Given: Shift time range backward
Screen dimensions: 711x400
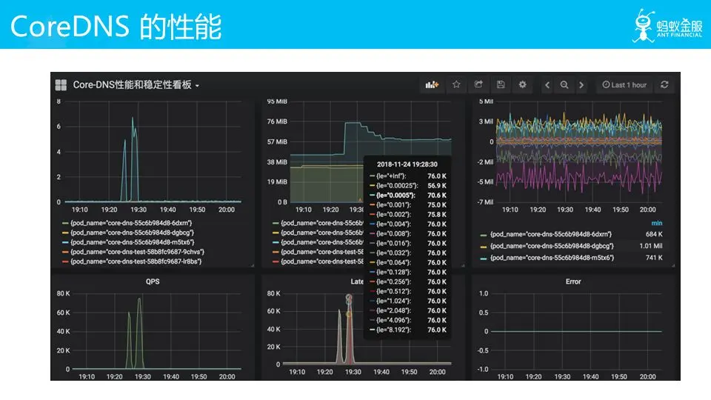Looking at the screenshot, I should (x=547, y=84).
